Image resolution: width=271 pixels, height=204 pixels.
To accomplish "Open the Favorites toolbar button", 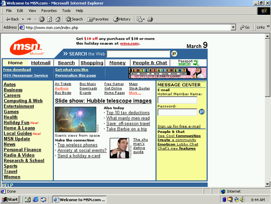I will click(98, 19).
